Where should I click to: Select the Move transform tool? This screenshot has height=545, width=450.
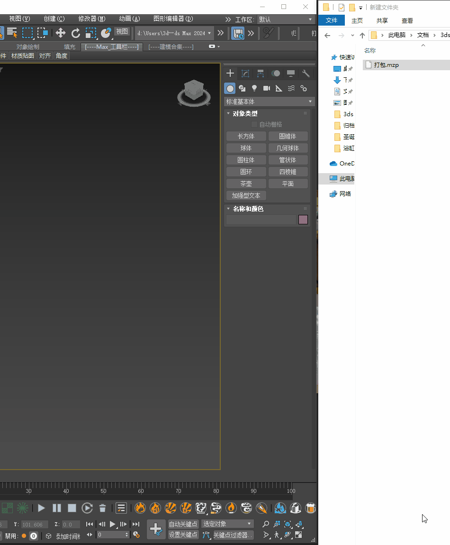[x=61, y=33]
